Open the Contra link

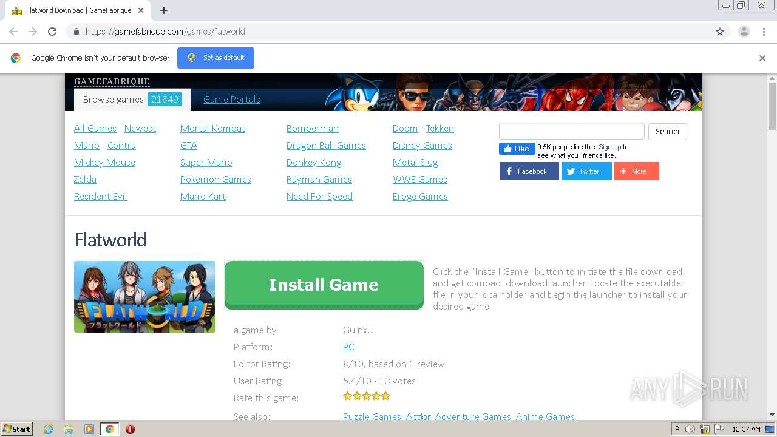121,146
